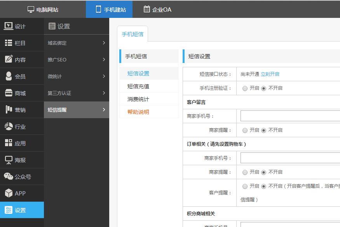Open 短信提醒 settings item
Image resolution: width=340 pixels, height=227 pixels.
click(77, 110)
